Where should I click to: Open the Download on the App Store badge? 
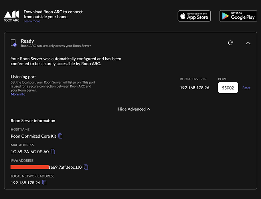[194, 16]
